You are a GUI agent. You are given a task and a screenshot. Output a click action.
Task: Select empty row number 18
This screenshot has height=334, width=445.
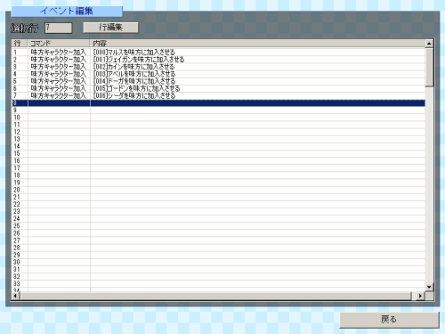218,175
